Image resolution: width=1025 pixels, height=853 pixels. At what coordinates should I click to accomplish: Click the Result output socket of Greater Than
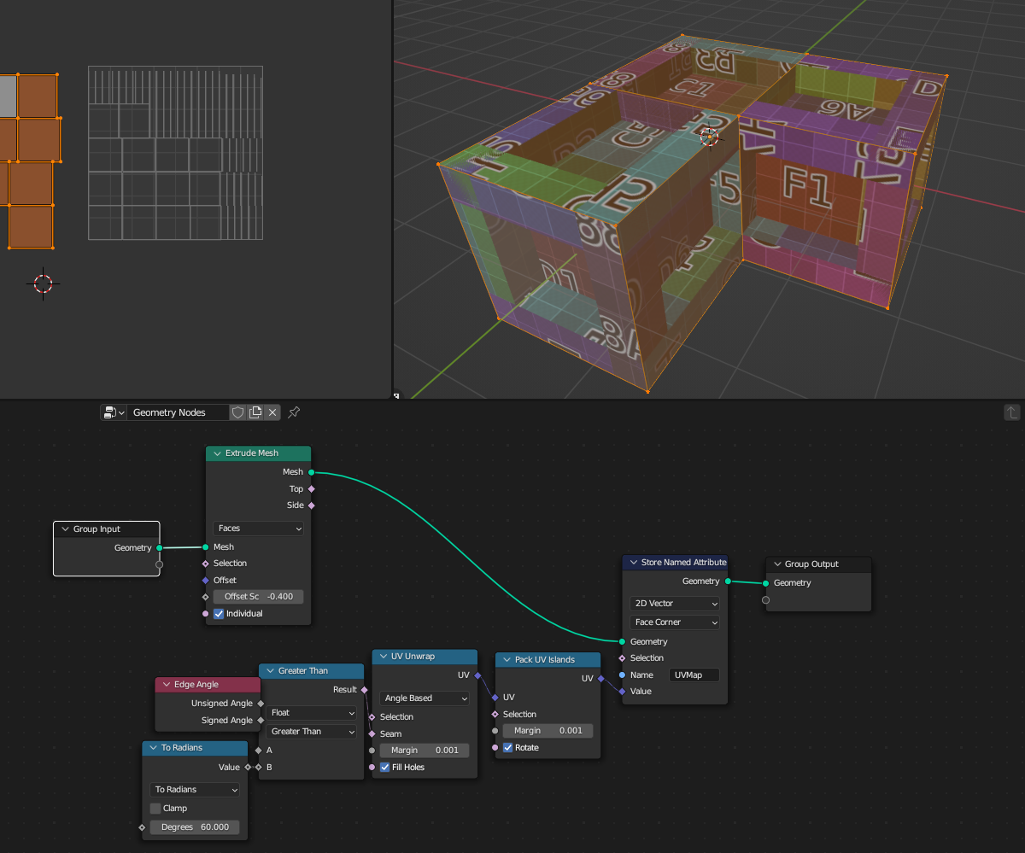(x=365, y=690)
